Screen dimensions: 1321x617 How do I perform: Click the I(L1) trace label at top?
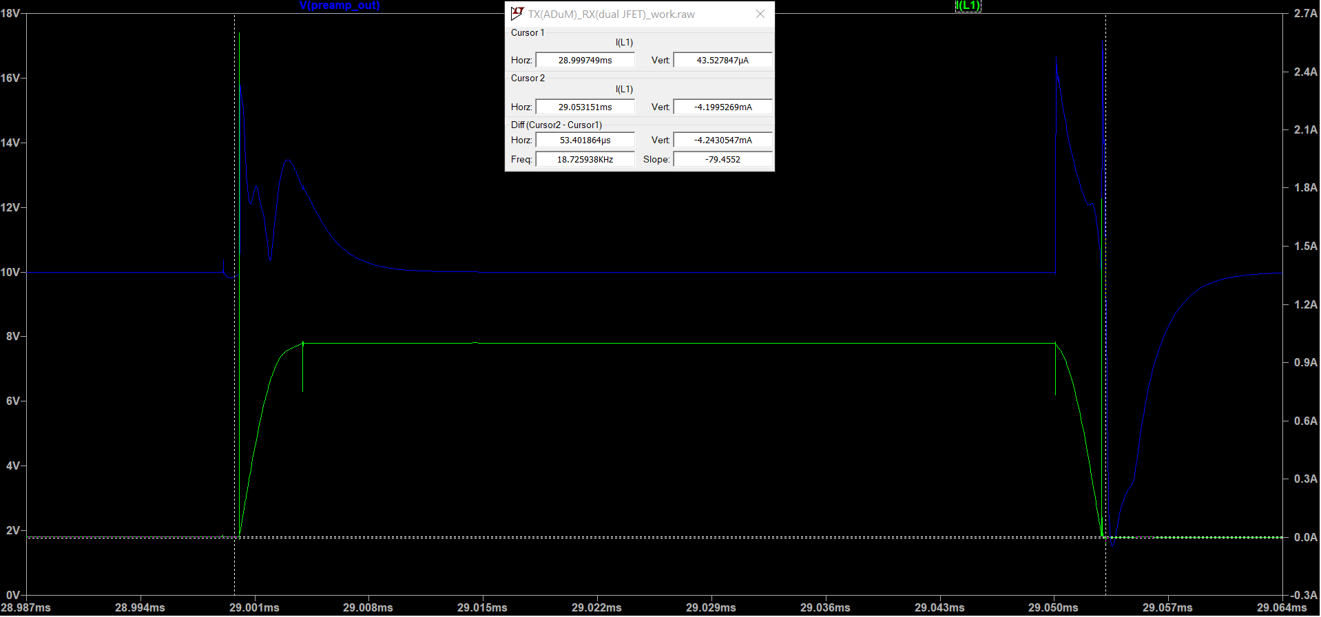pos(968,6)
